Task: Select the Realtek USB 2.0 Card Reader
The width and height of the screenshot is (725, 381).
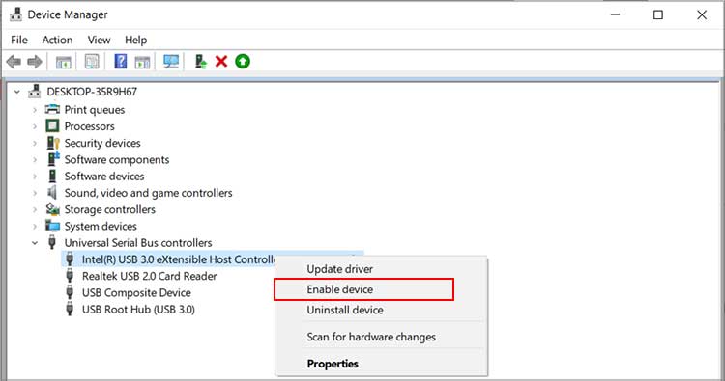Action: 149,276
